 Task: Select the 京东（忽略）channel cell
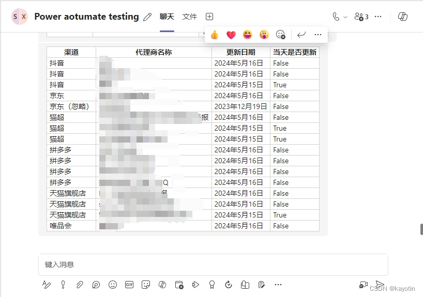click(71, 106)
